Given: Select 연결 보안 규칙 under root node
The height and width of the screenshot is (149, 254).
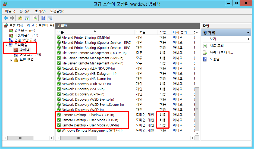Looking at the screenshot, I should pyautogui.click(x=25, y=40).
